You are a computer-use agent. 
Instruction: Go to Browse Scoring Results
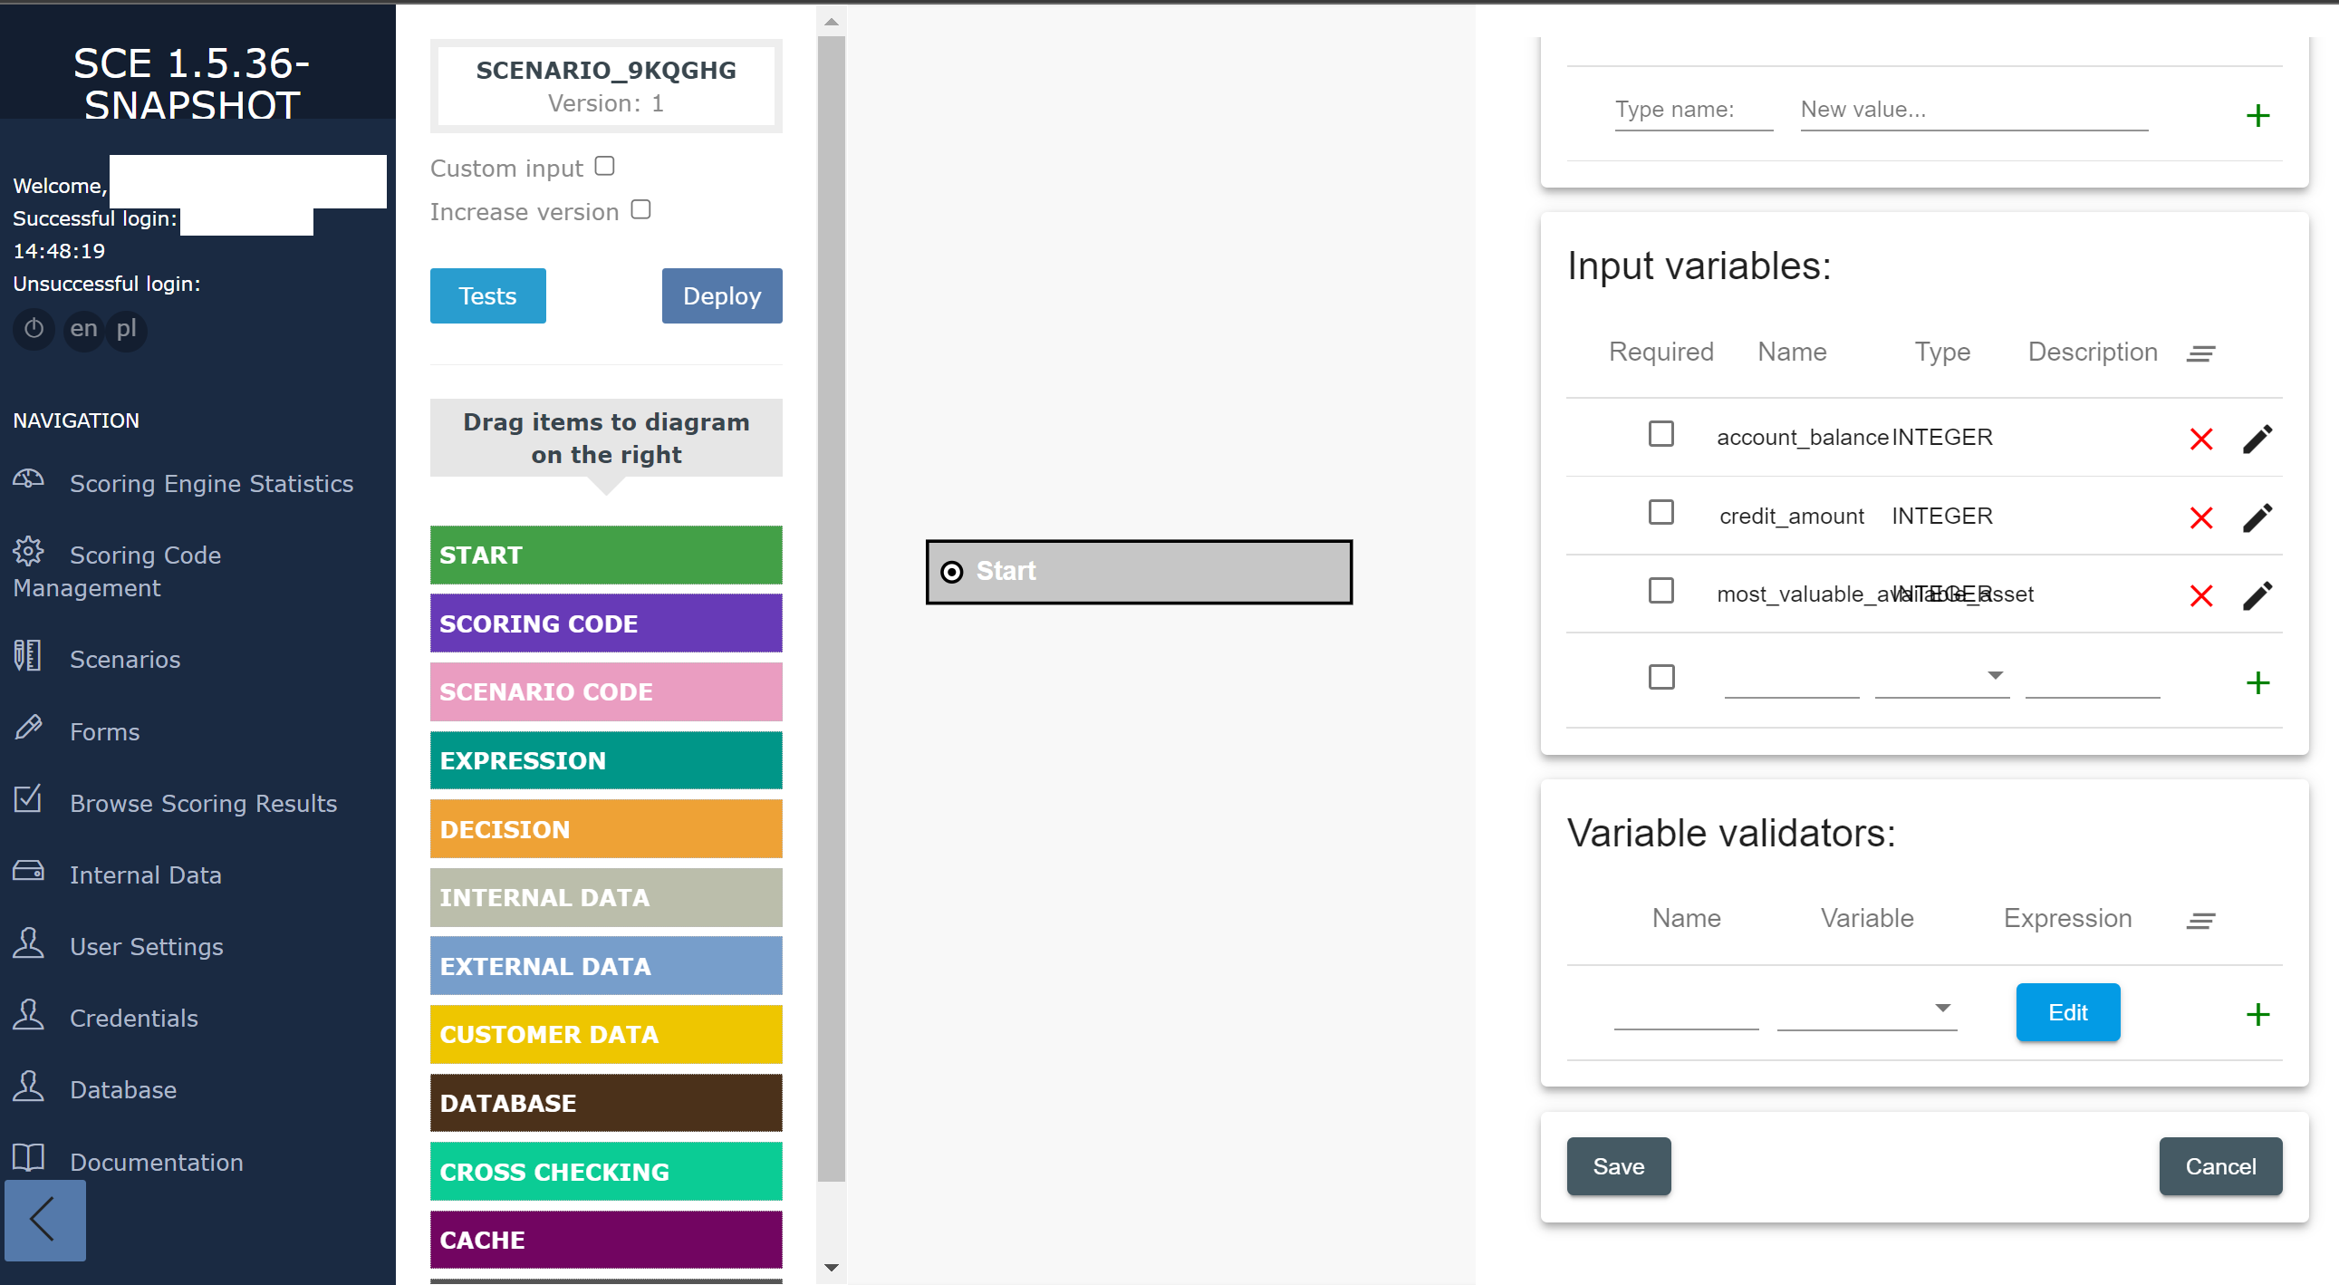(203, 804)
